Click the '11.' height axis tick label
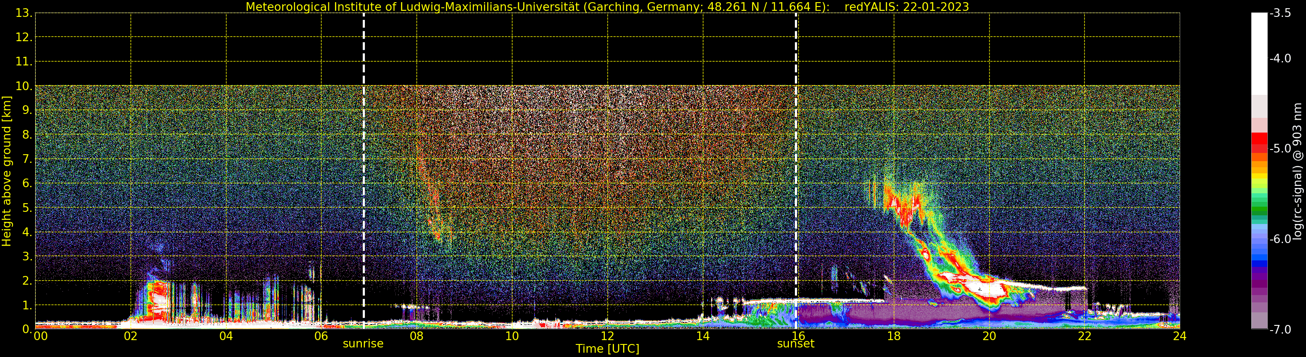Viewport: 1306px width, 357px height. (x=24, y=62)
